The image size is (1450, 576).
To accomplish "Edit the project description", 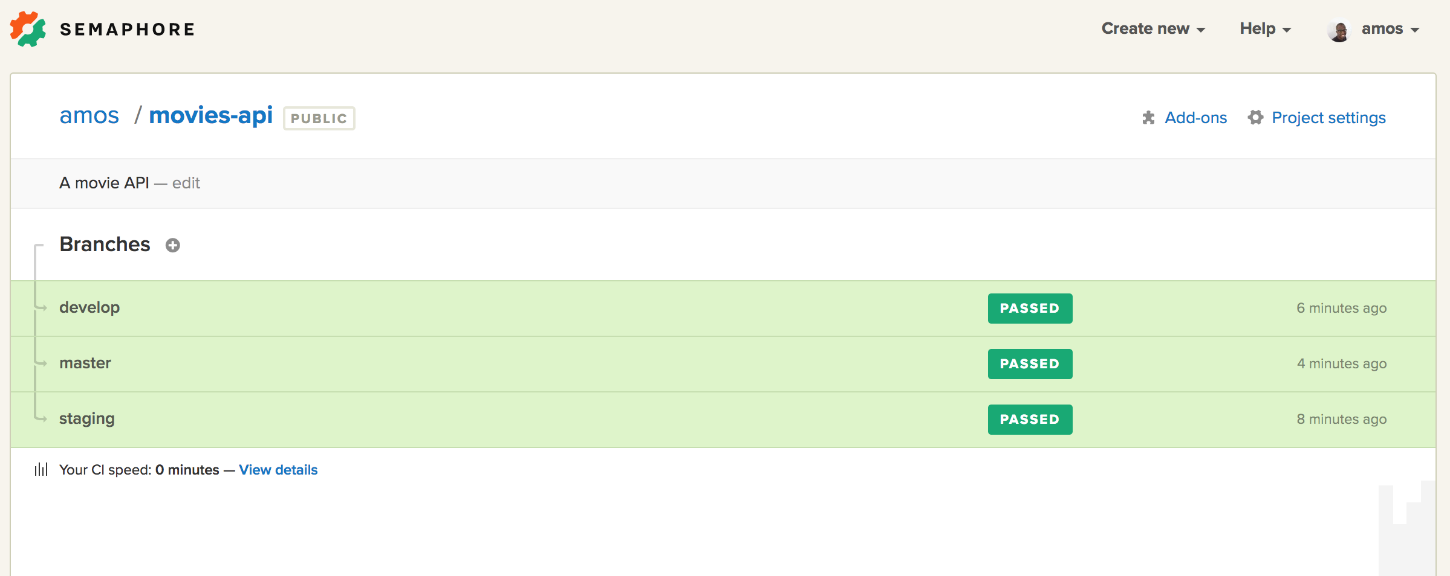I will pos(186,183).
